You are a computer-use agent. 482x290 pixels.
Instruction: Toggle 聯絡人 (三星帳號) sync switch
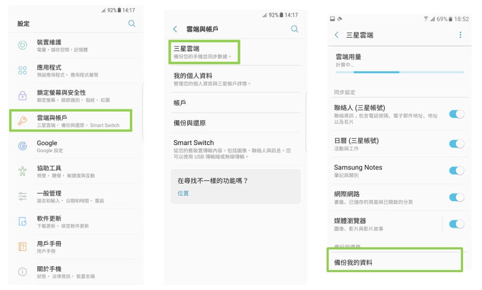pyautogui.click(x=457, y=114)
